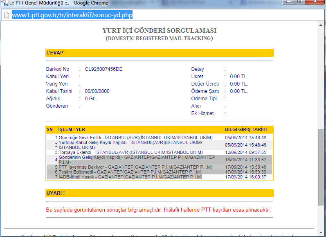Select row 7 İADE-İthali Yasak

[x=160, y=177]
